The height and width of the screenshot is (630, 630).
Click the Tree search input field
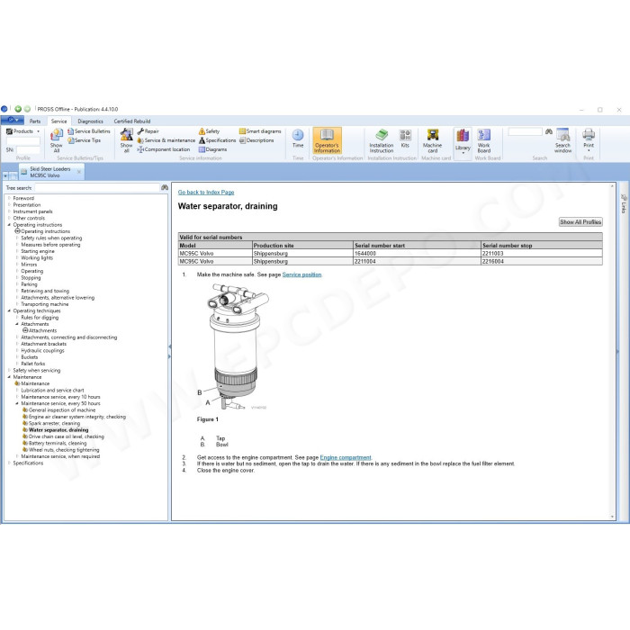97,187
